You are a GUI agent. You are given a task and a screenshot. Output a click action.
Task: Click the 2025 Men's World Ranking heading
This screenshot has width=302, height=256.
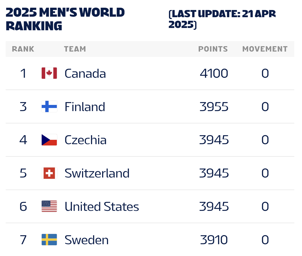pos(65,19)
